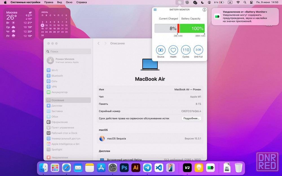Viewport: 282px width, 176px height.
Task: Select Универсальный доступ in sidebar
Action: click(x=68, y=139)
